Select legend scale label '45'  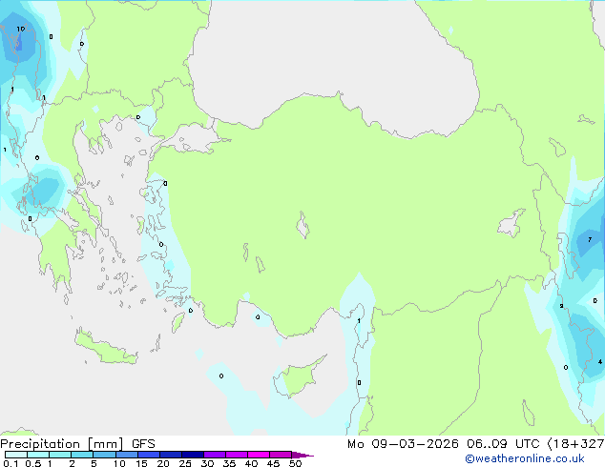[x=273, y=463]
